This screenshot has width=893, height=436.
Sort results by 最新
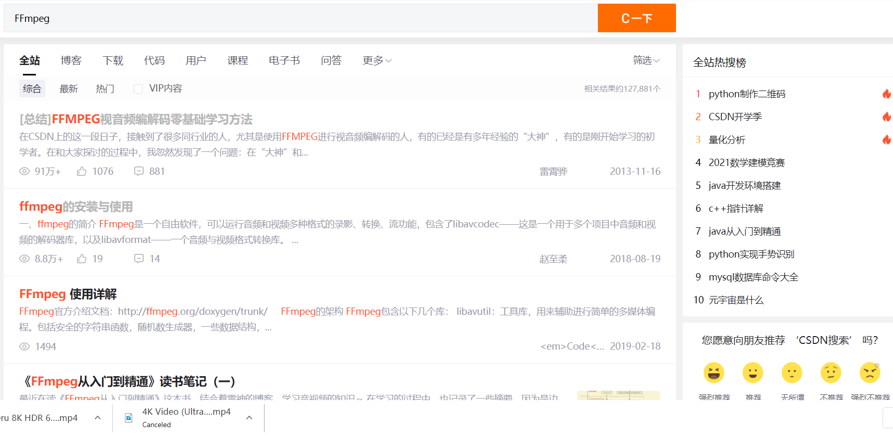tap(69, 88)
